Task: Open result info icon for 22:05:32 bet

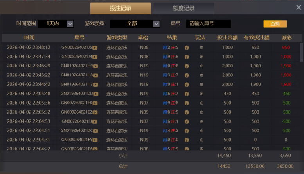Action: click(x=187, y=112)
